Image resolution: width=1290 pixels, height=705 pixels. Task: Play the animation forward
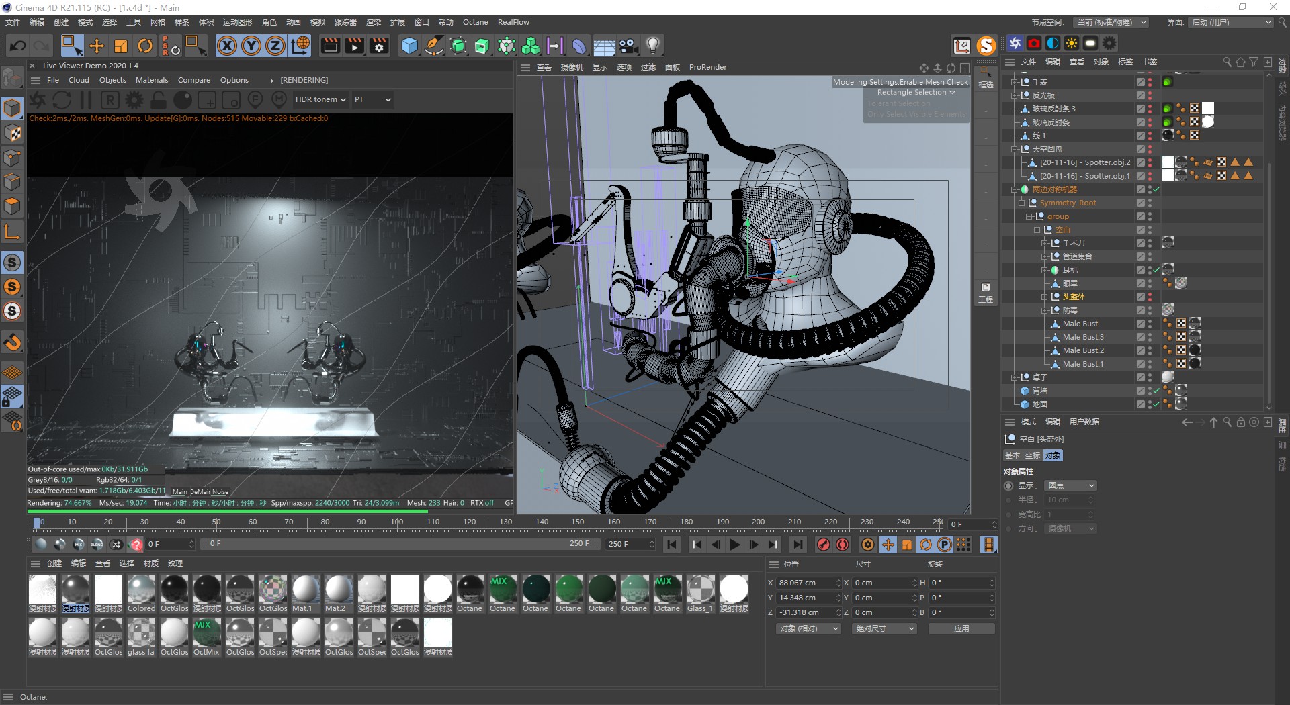tap(734, 545)
